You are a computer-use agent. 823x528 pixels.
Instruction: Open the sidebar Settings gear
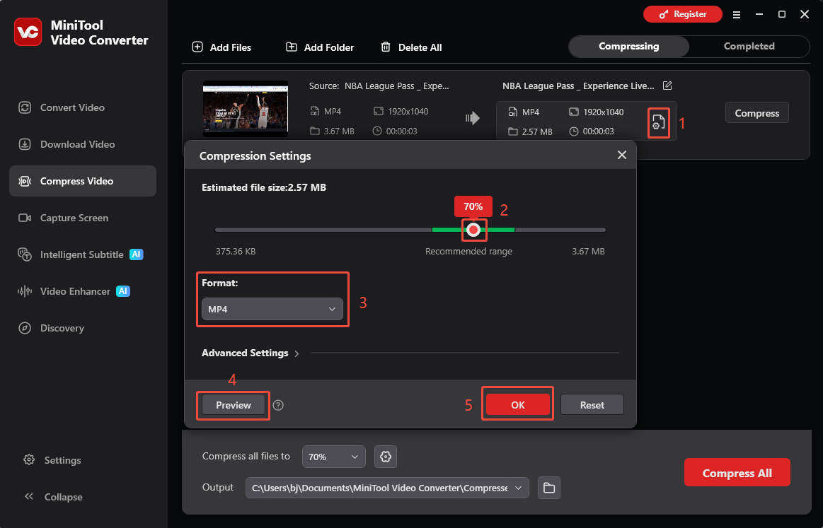[x=29, y=460]
